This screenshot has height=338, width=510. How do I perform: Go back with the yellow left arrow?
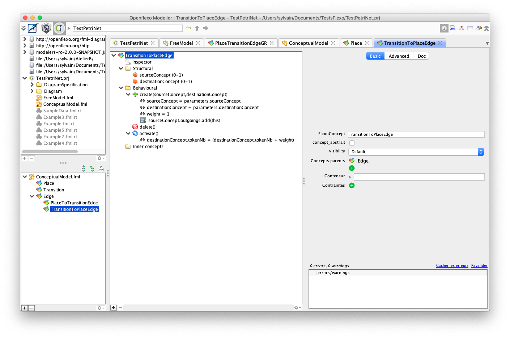click(x=188, y=28)
